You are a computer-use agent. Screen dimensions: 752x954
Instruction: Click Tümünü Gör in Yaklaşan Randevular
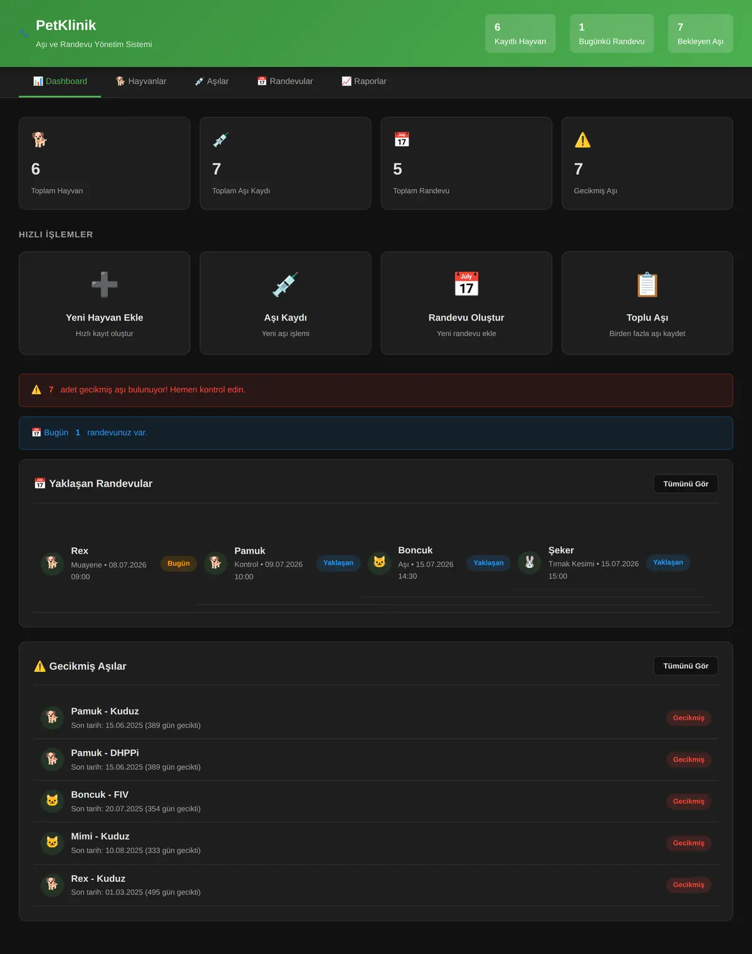686,484
